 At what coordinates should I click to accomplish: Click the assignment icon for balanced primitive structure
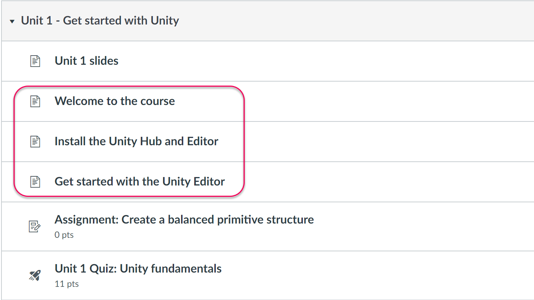35,226
